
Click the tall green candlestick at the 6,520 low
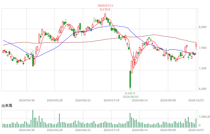(130, 80)
